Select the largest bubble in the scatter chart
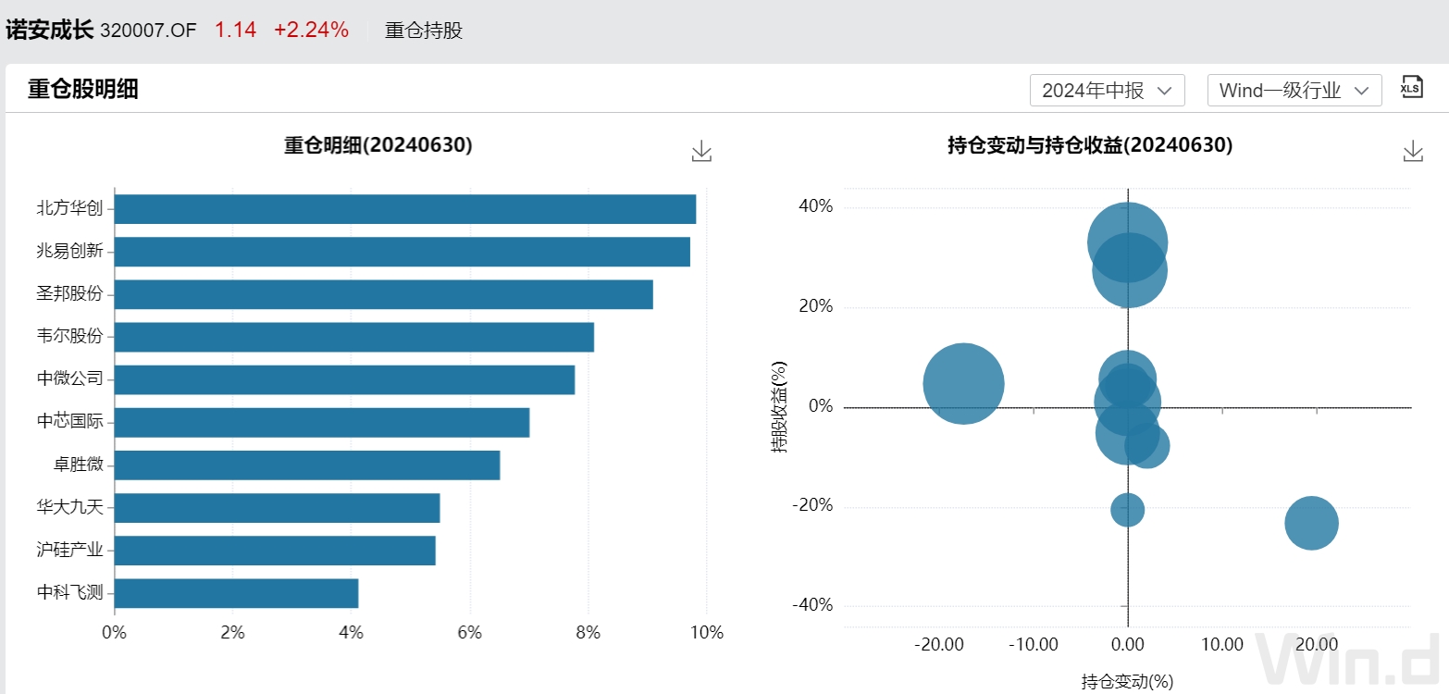Image resolution: width=1449 pixels, height=694 pixels. tap(964, 383)
